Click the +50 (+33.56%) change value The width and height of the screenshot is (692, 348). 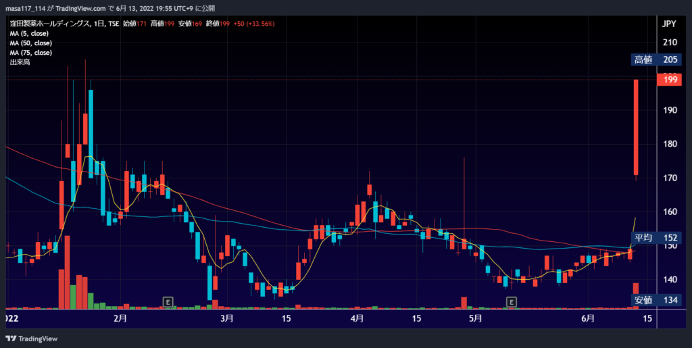click(254, 24)
